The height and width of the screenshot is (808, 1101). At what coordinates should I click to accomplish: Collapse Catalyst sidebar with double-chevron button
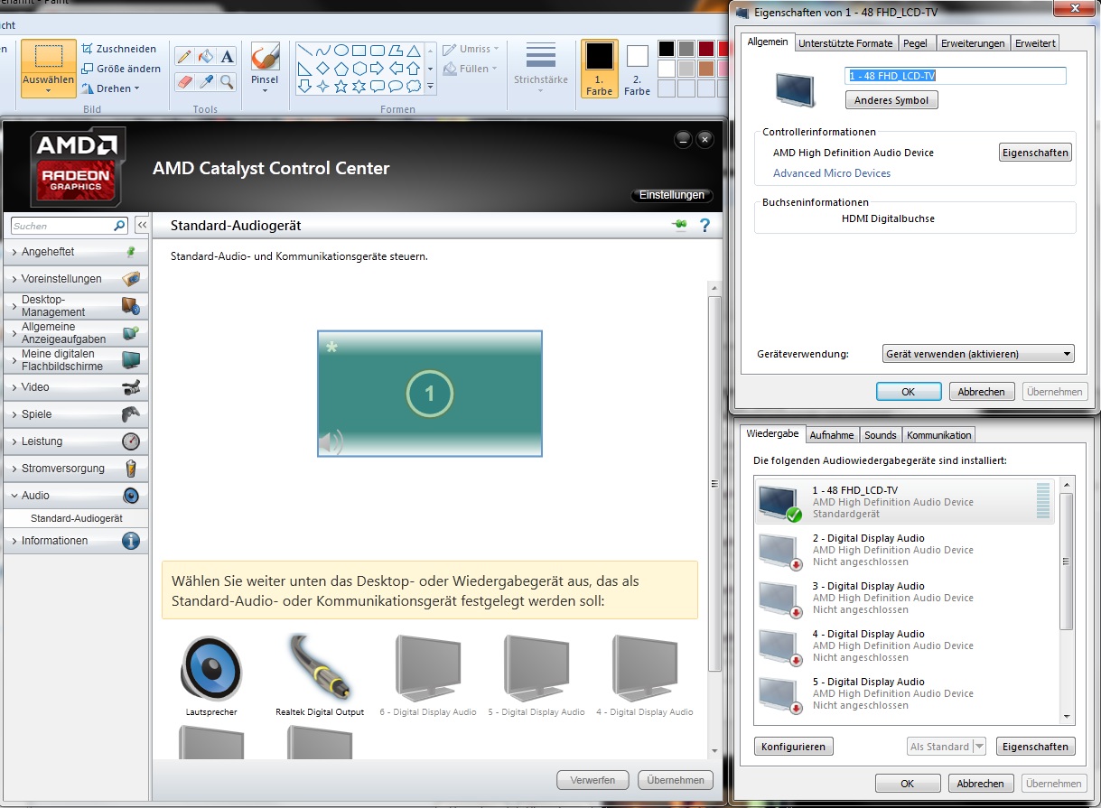pos(142,226)
